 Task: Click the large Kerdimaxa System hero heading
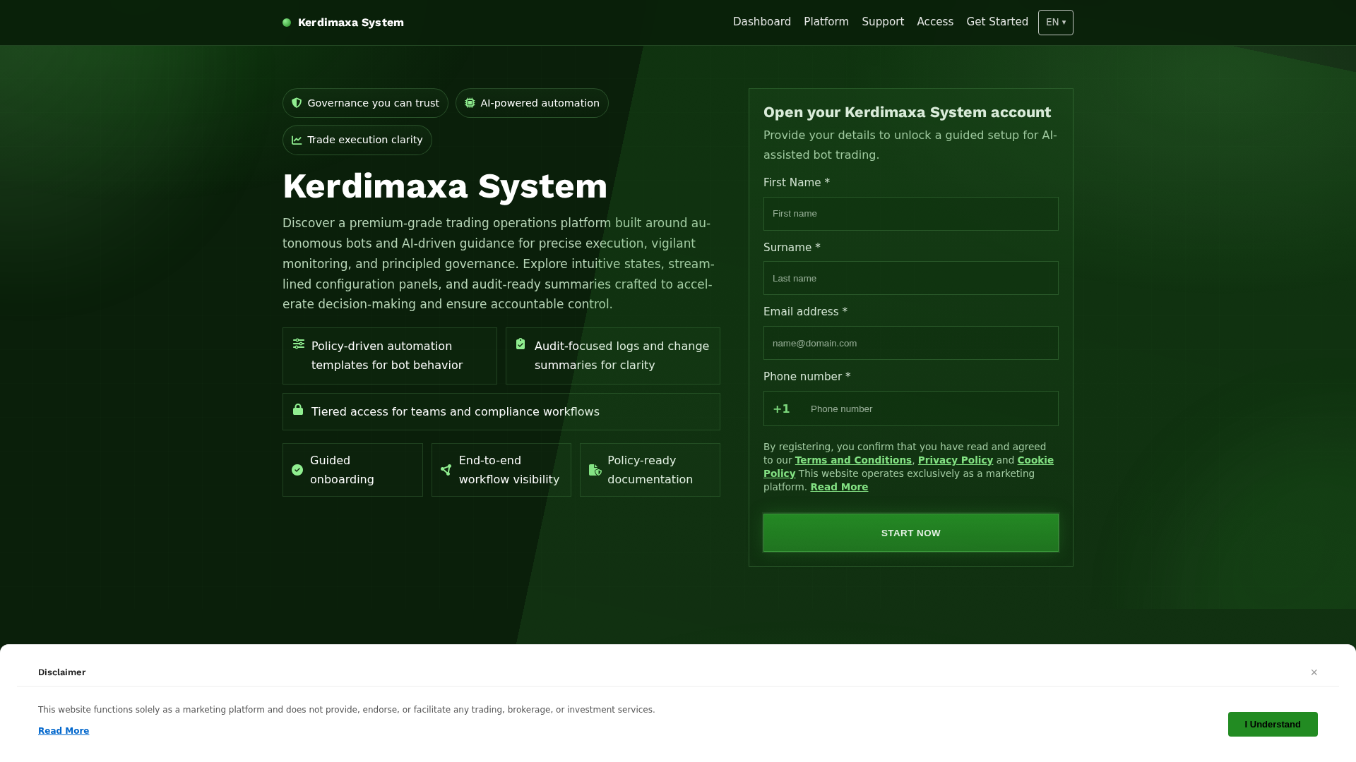pyautogui.click(x=445, y=186)
